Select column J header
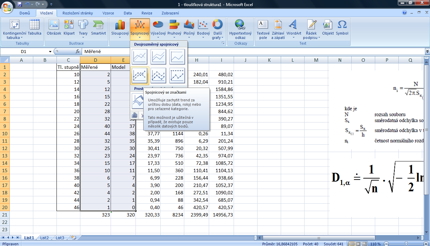This screenshot has height=246, width=430. tap(245, 60)
